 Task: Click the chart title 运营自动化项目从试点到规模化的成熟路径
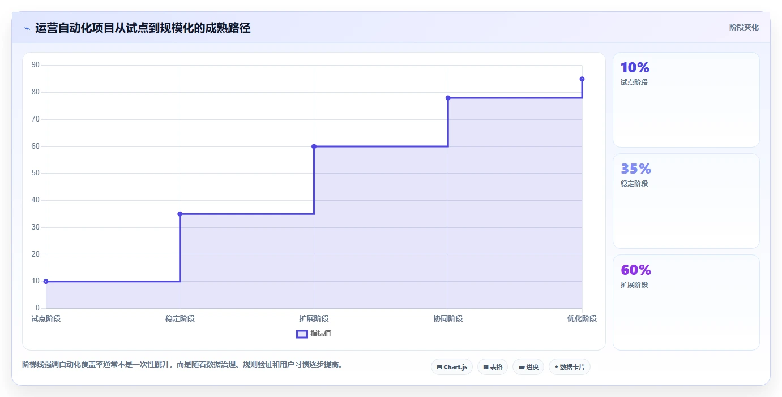pos(143,28)
